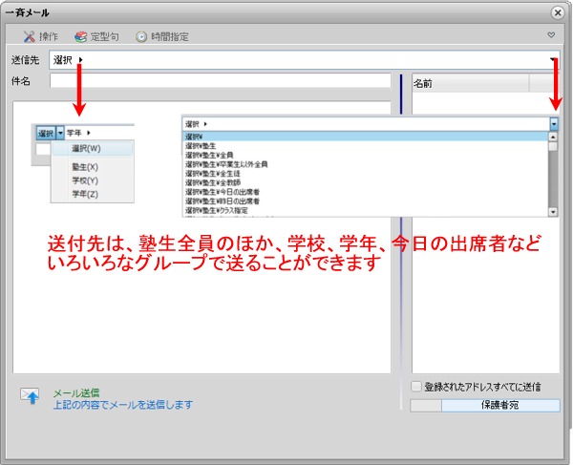Choose 学校(Y) from the popup menu
This screenshot has width=573, height=465.
(85, 180)
